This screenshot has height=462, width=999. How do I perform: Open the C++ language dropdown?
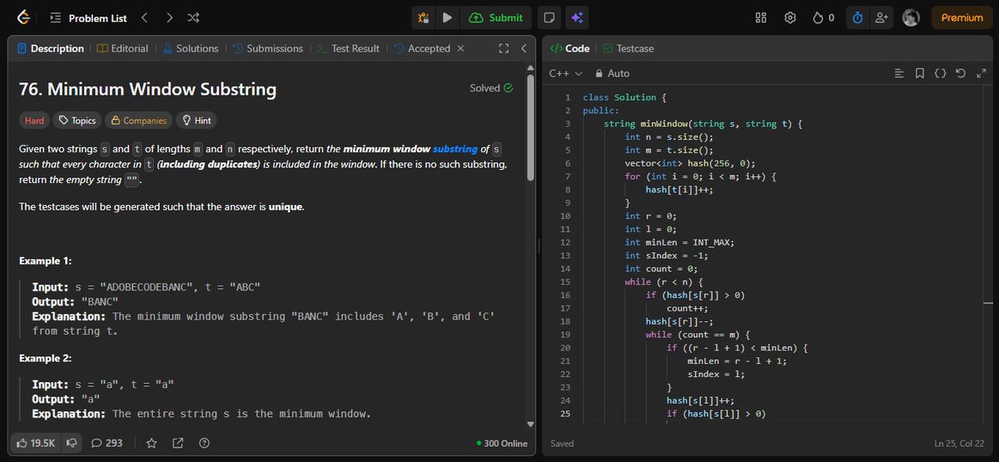coord(566,73)
